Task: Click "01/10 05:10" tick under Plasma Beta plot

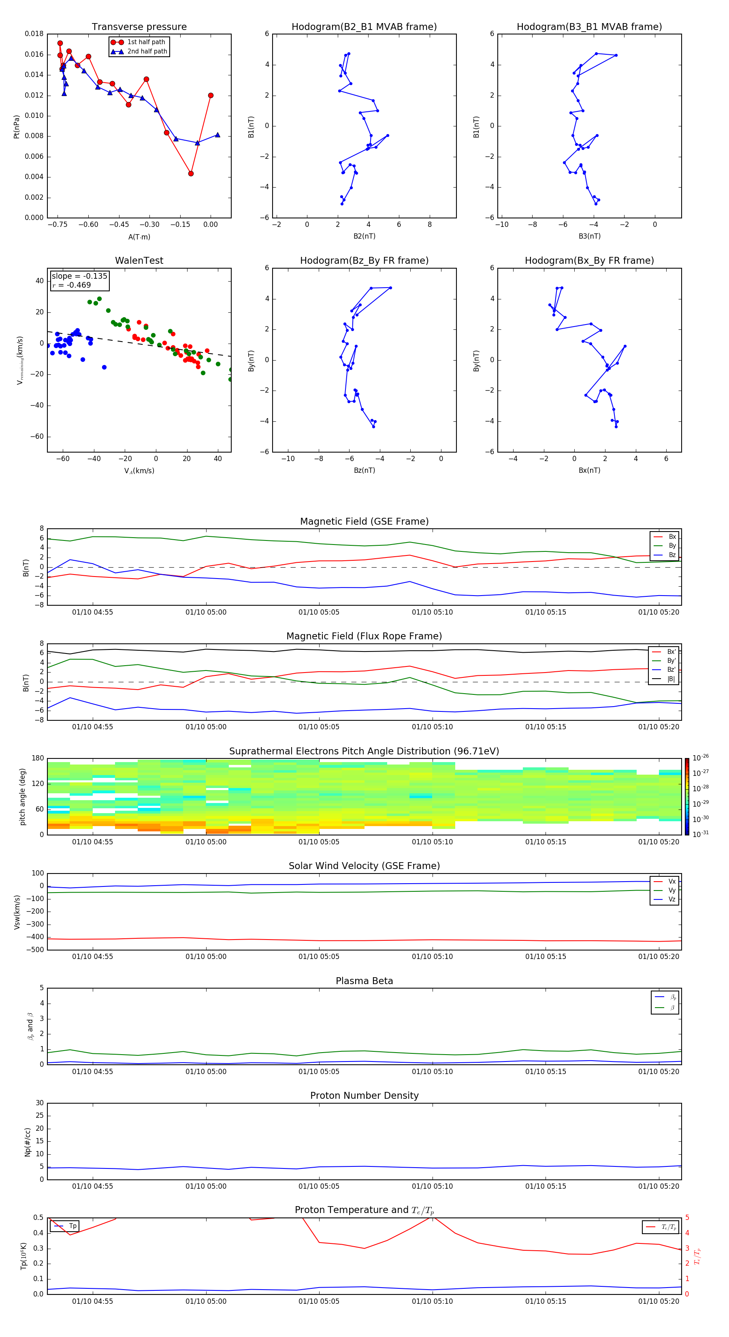Action: click(432, 1071)
